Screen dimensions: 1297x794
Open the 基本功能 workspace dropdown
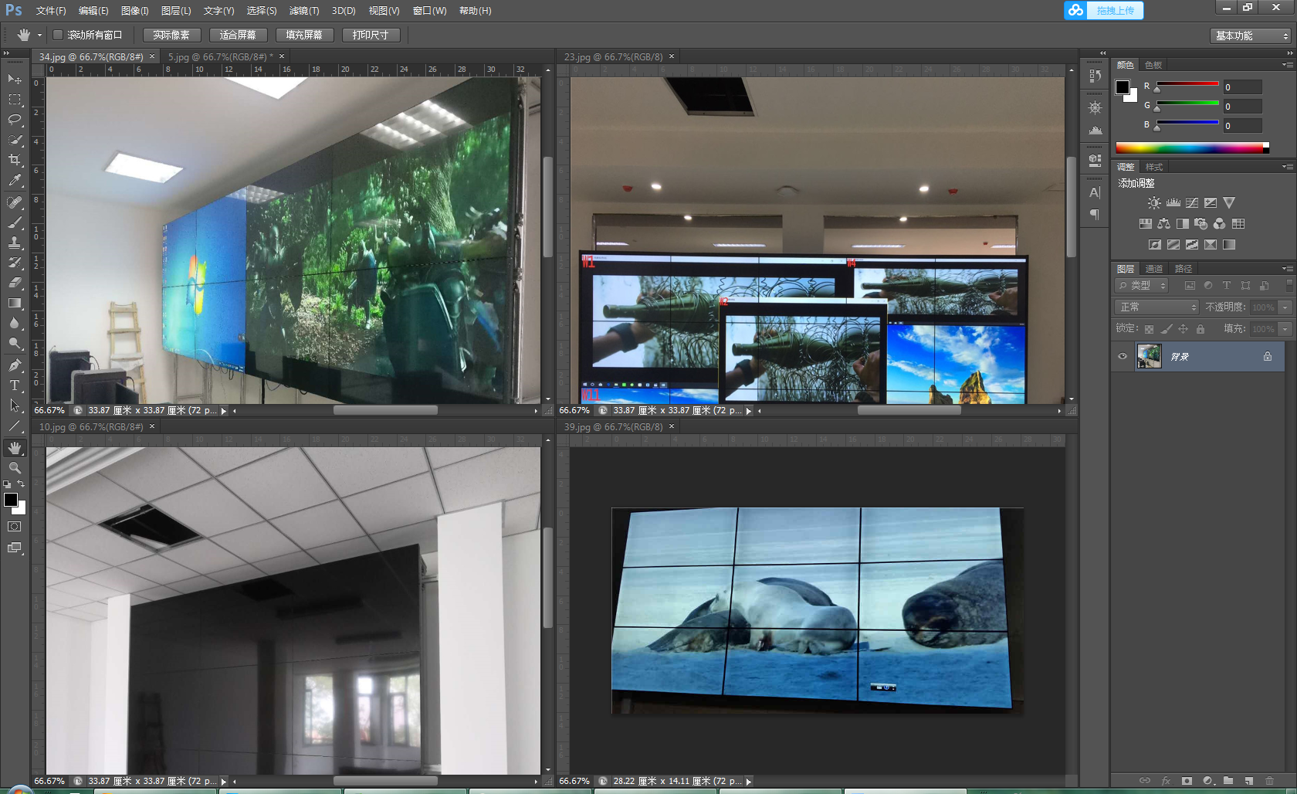pos(1251,36)
